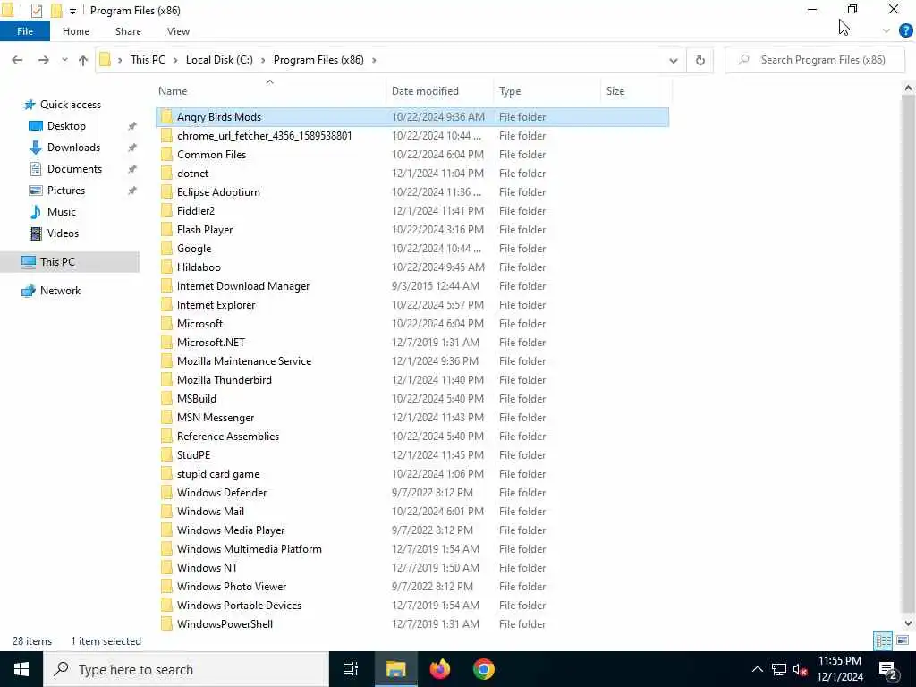The height and width of the screenshot is (687, 916).
Task: Select the StudPE folder
Action: (x=411, y=455)
